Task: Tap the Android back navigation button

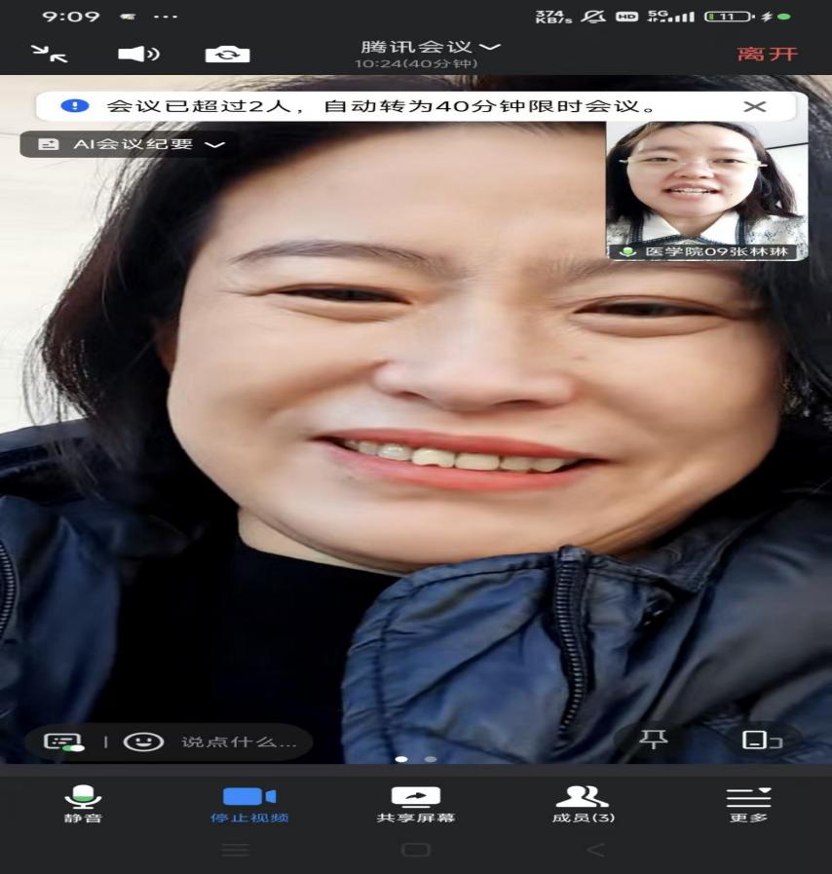Action: [x=595, y=850]
